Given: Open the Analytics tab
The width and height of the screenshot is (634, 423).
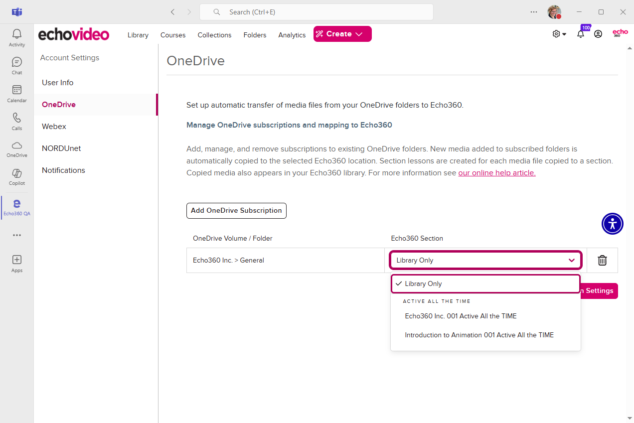Looking at the screenshot, I should 292,35.
